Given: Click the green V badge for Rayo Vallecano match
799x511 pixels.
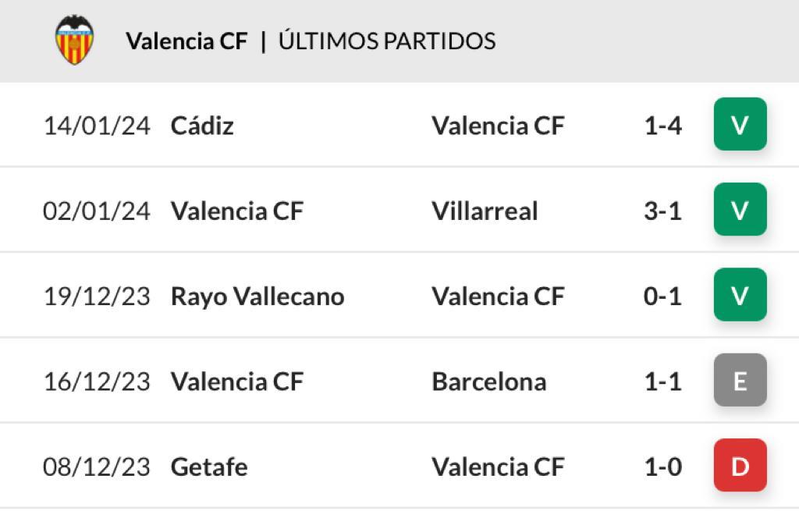Looking at the screenshot, I should coord(740,296).
